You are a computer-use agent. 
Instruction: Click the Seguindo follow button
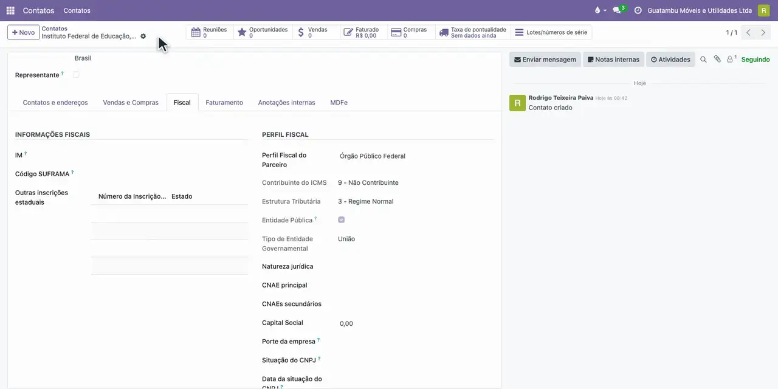(756, 60)
